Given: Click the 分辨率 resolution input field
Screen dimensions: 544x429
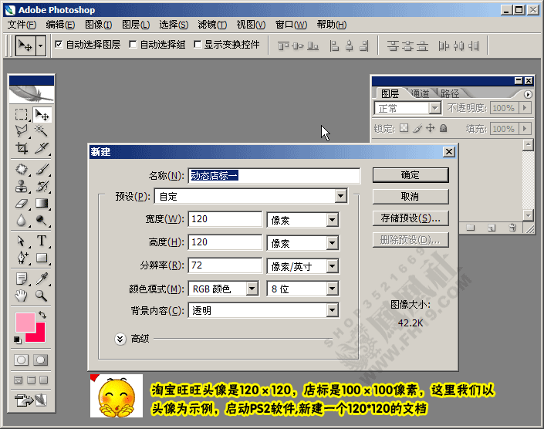Looking at the screenshot, I should pos(225,265).
